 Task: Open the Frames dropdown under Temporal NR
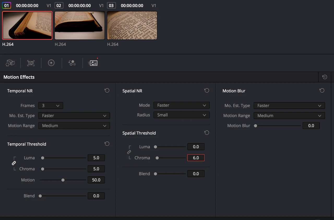(x=51, y=105)
